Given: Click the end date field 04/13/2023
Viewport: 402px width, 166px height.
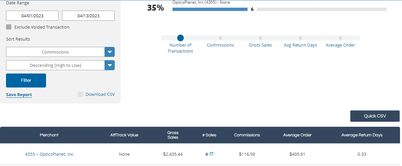Looking at the screenshot, I should [x=88, y=16].
